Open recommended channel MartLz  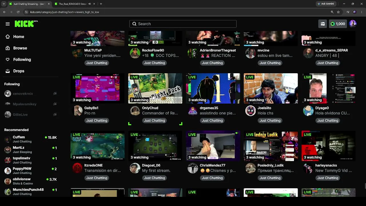tap(31, 150)
